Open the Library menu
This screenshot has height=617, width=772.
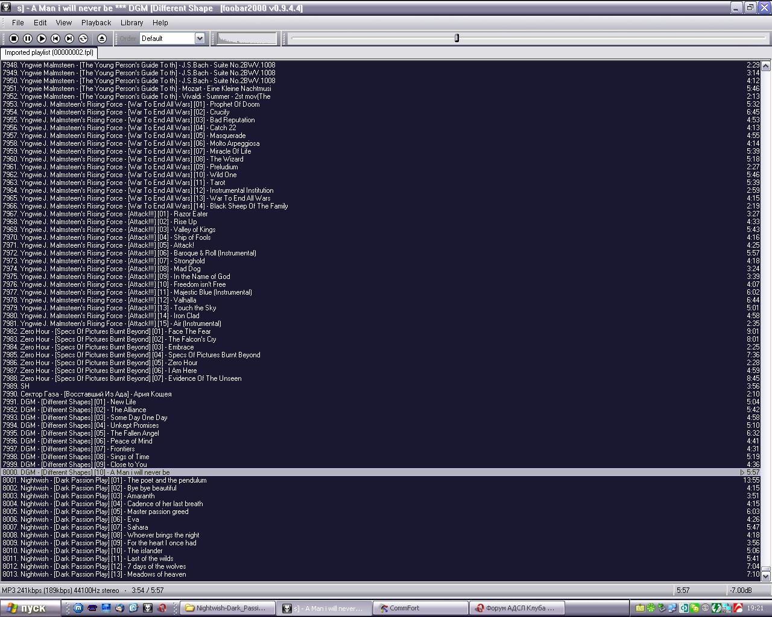[131, 22]
